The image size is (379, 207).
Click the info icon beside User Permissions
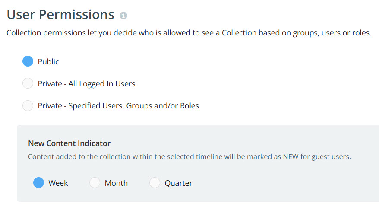click(x=123, y=16)
